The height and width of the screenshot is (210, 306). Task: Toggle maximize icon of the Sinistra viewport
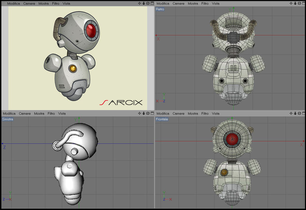click(152, 113)
